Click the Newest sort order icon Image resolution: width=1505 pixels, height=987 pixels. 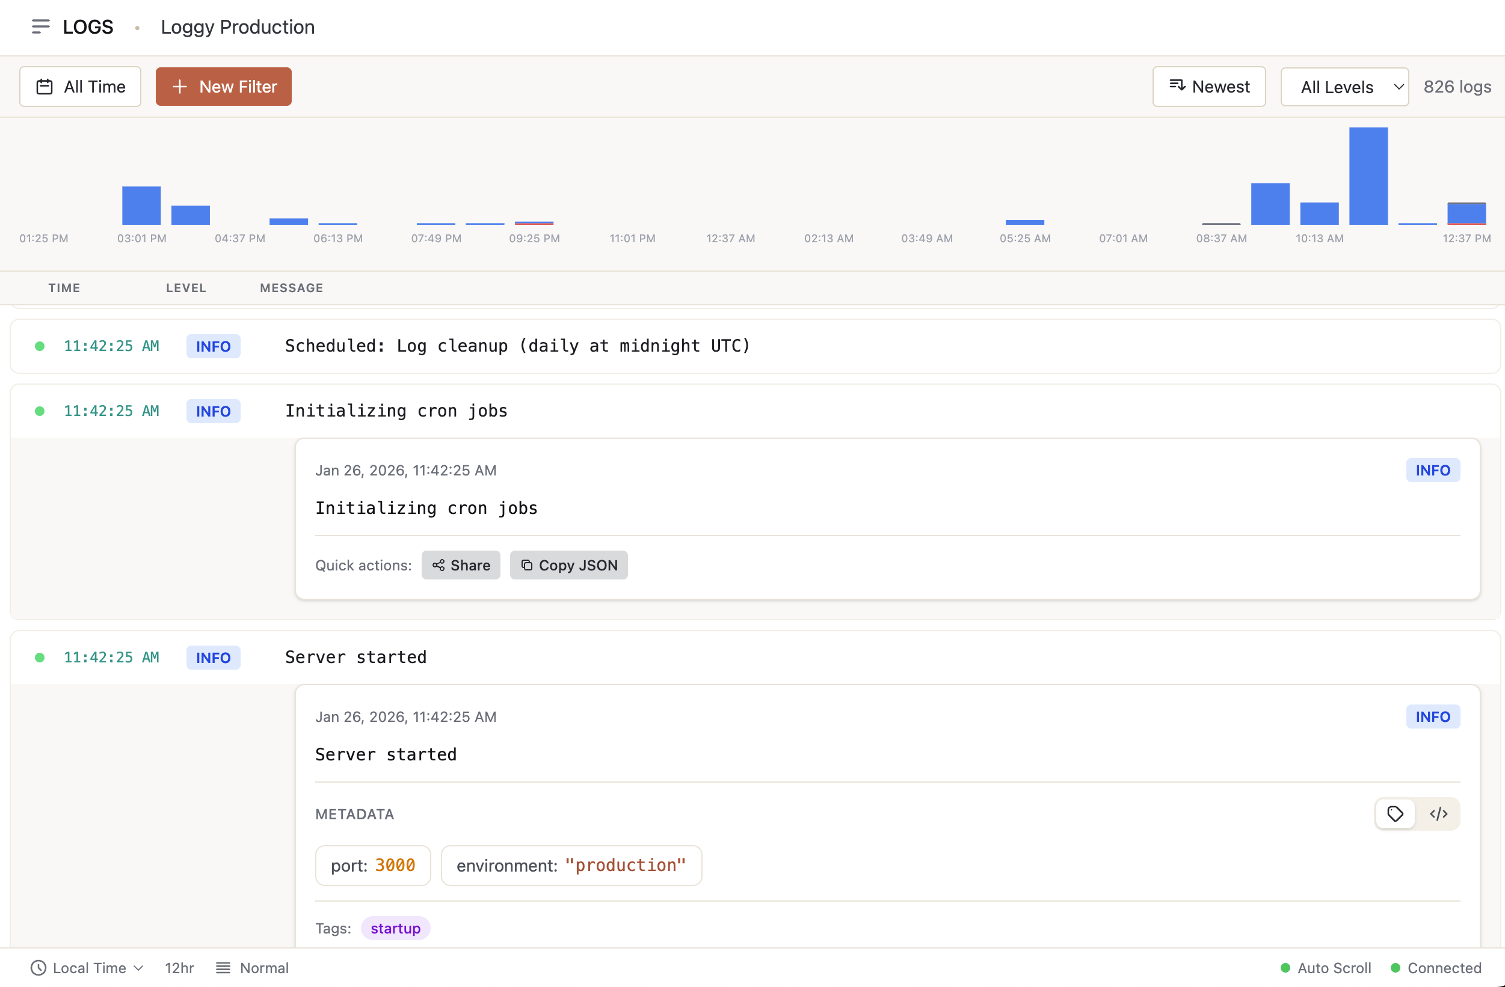[x=1176, y=85]
